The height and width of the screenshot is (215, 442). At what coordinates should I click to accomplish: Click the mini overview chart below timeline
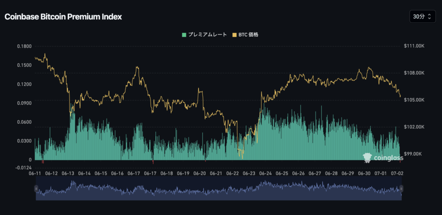point(219,188)
